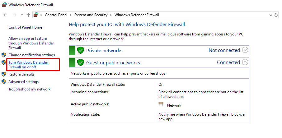Open Change notification settings link
Image resolution: width=282 pixels, height=138 pixels.
pos(32,55)
